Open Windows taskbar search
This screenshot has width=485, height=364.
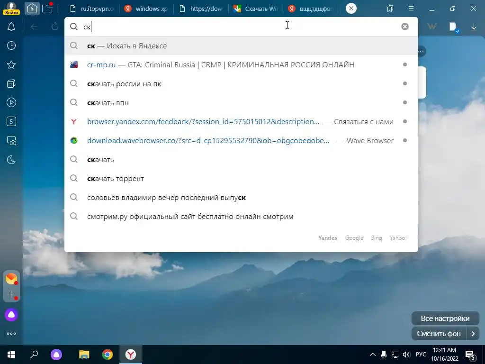34,354
